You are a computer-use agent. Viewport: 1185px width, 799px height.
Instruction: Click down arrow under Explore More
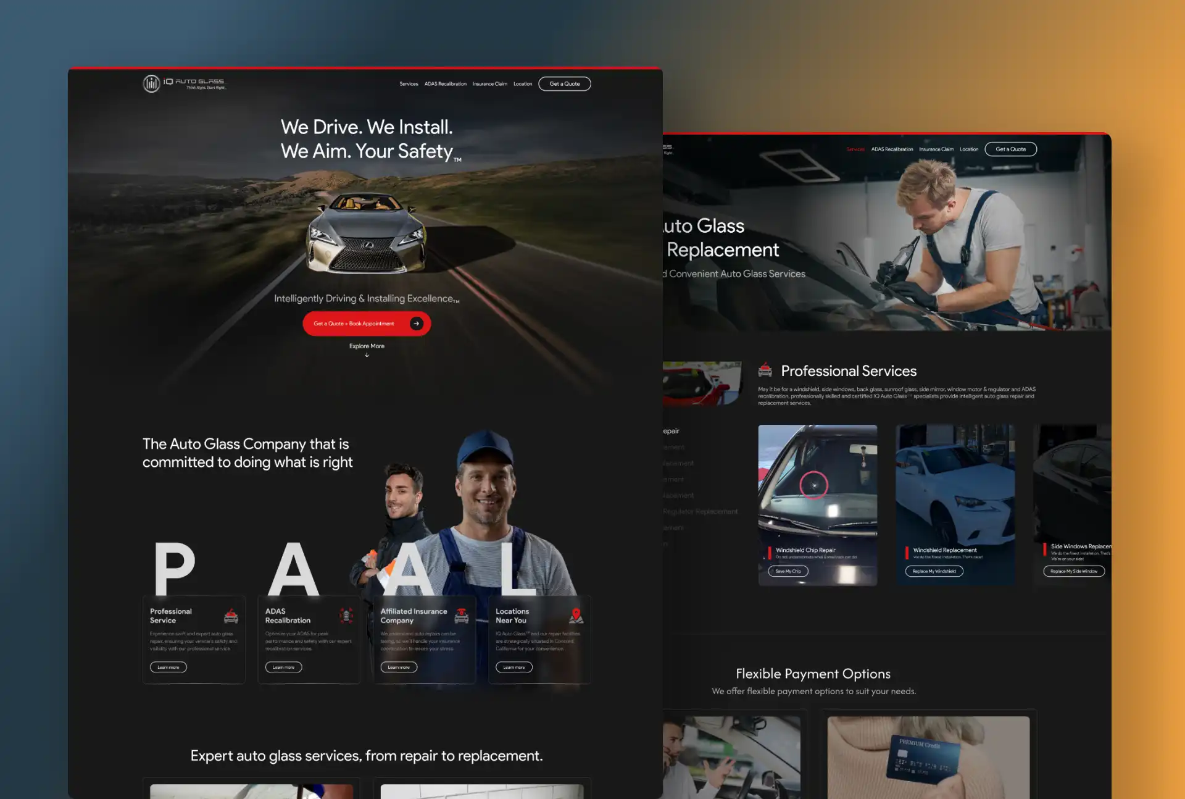[x=367, y=355]
